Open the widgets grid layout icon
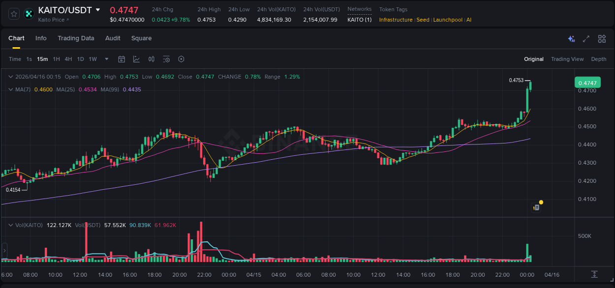Viewport: 615px width, 288px height. coord(602,38)
